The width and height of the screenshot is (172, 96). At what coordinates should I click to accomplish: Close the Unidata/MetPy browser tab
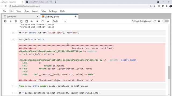(51, 2)
